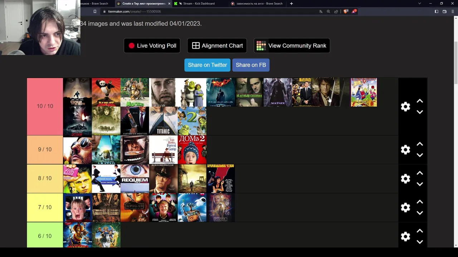This screenshot has height=257, width=458.
Task: Switch to 'Create a Тир лист' tab
Action: [x=143, y=4]
